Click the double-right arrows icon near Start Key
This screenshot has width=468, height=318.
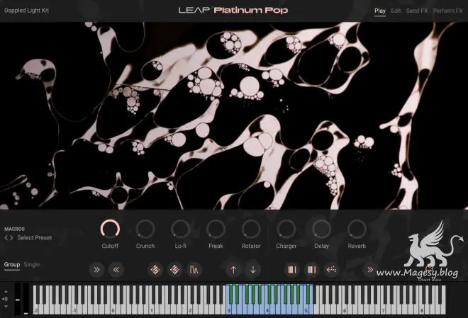pyautogui.click(x=370, y=270)
